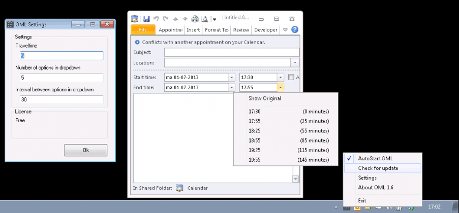Close the Untitled Appointment window

(x=292, y=19)
